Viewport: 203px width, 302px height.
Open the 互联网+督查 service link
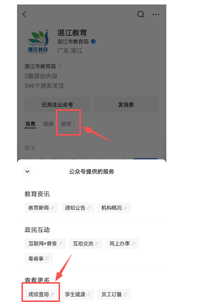[x=45, y=243]
